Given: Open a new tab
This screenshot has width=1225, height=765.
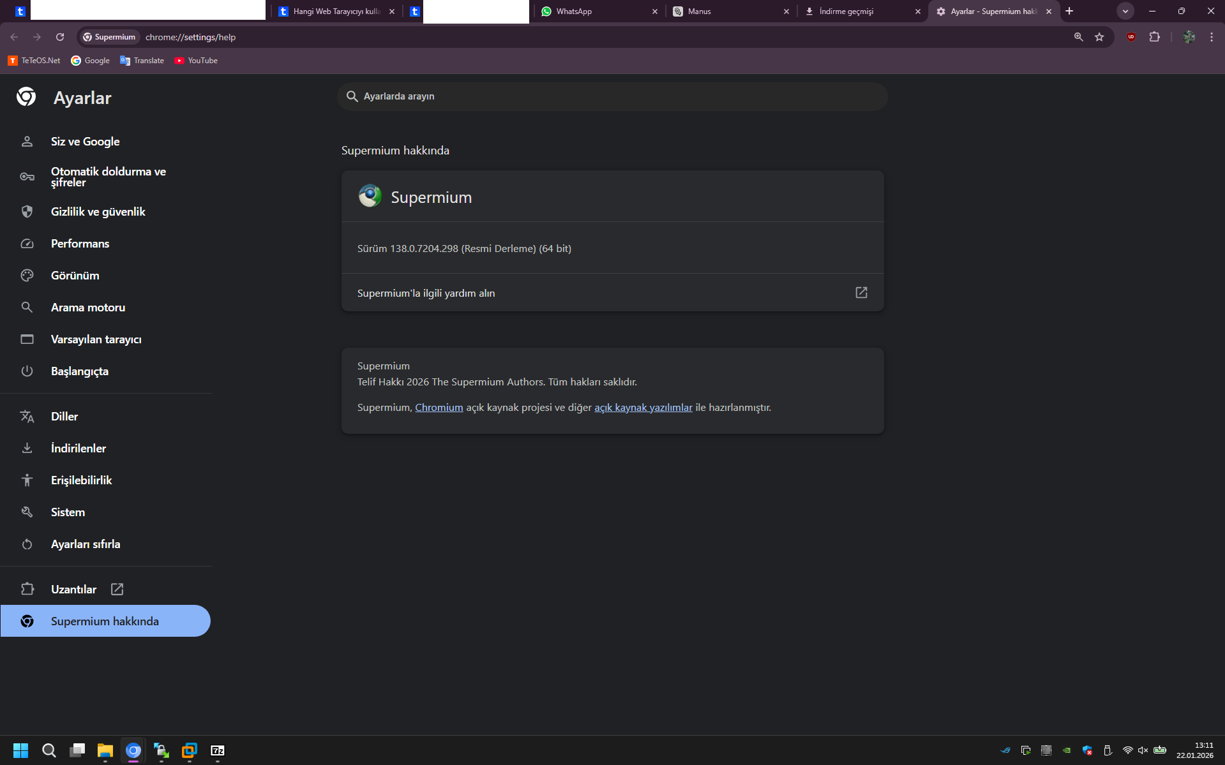Looking at the screenshot, I should (1069, 11).
